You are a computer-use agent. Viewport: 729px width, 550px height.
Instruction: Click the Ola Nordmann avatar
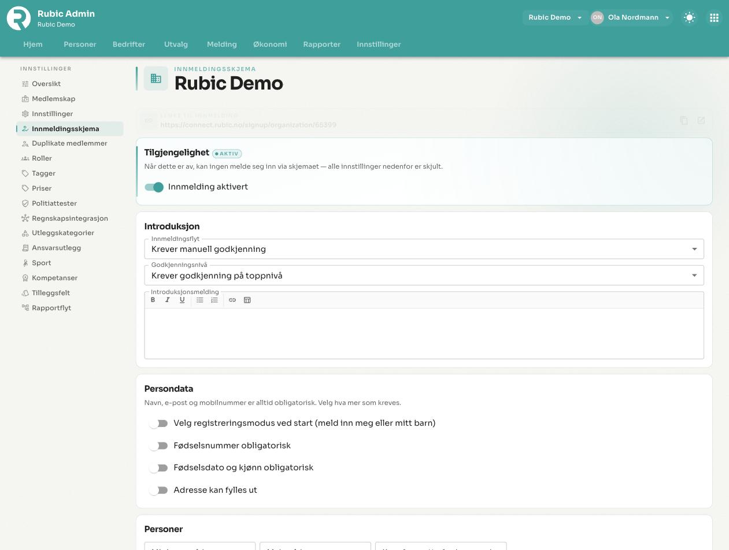pos(597,17)
